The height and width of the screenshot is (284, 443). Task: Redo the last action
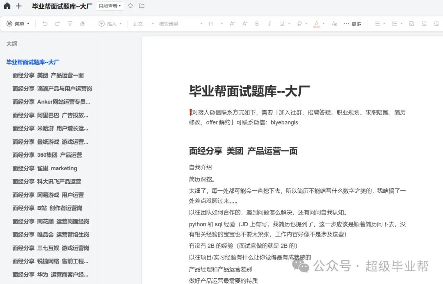(x=57, y=24)
